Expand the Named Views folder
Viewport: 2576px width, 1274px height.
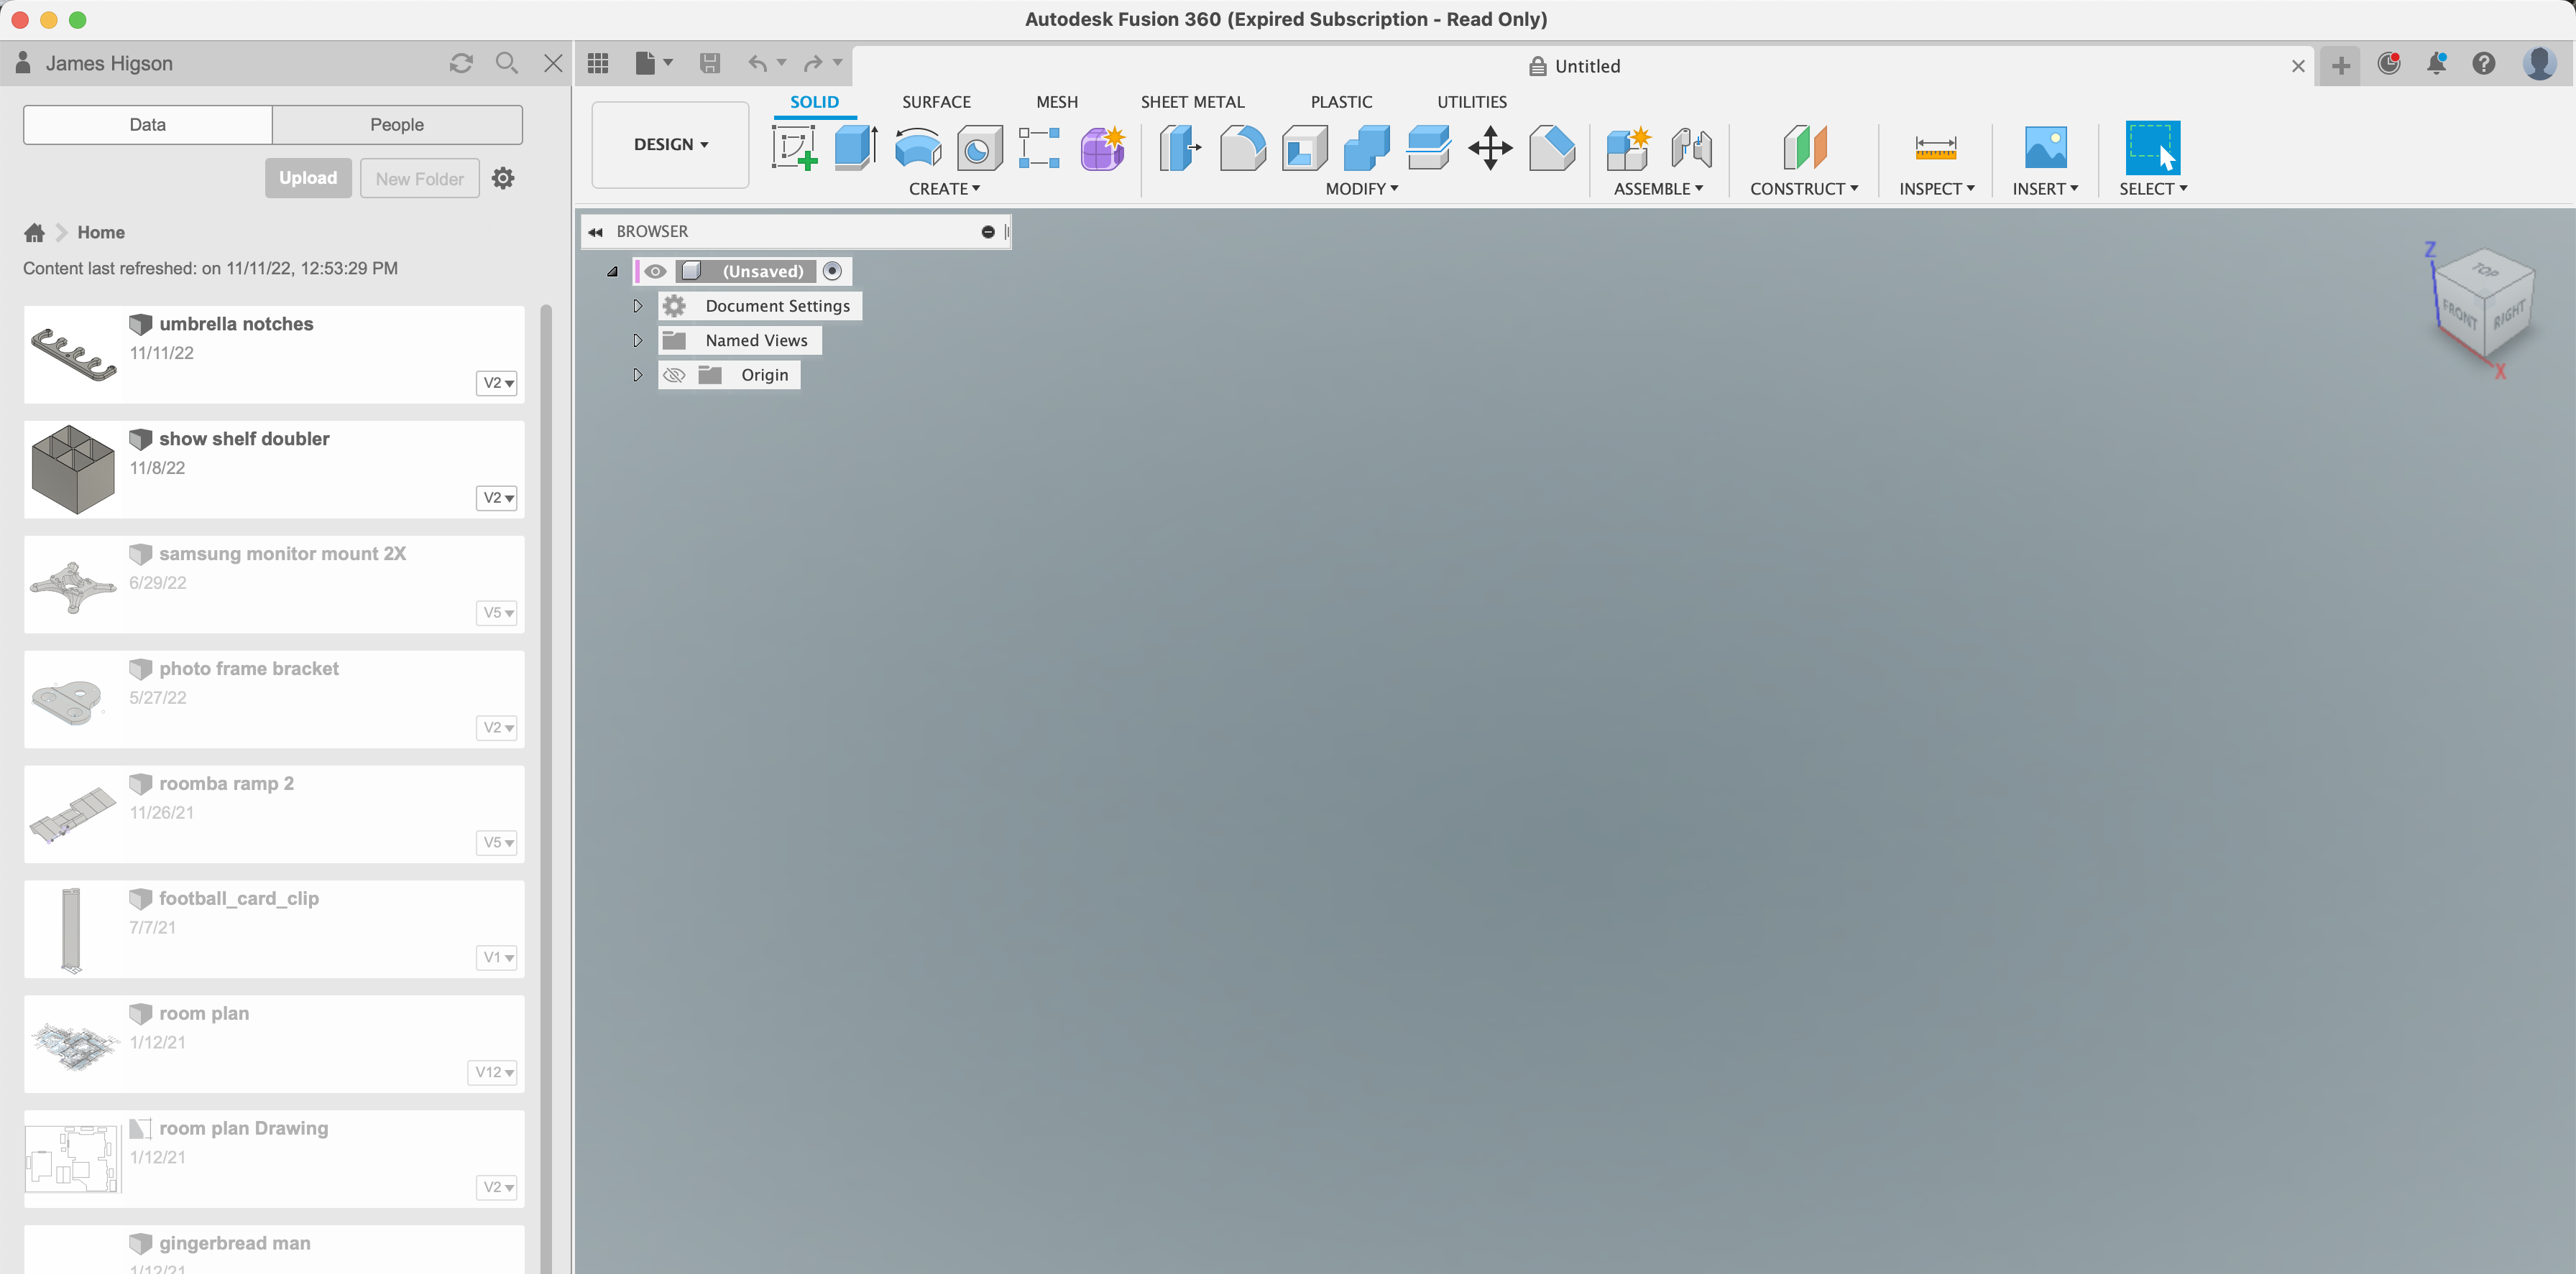pos(637,340)
